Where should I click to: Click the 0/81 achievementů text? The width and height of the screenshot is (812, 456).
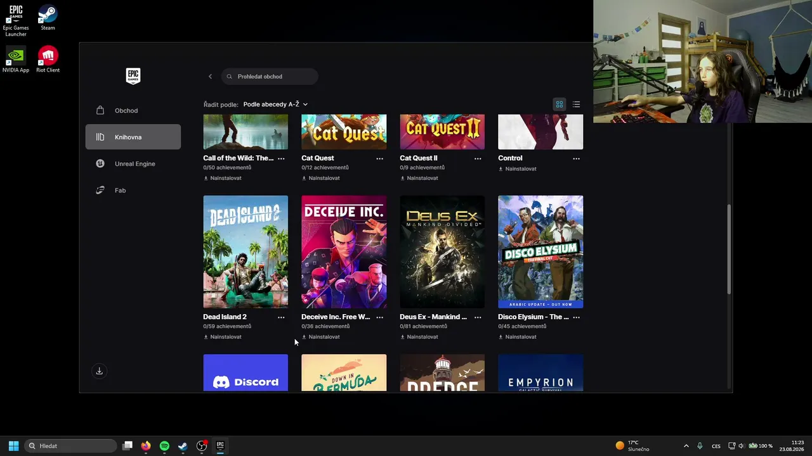(424, 326)
